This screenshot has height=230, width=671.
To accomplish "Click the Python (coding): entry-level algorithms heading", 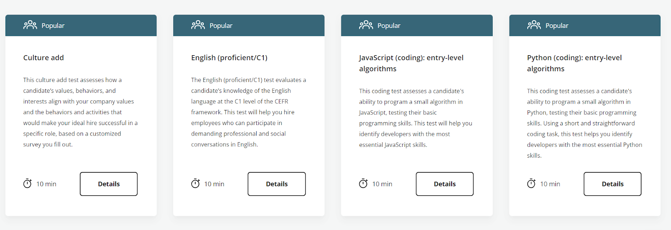I will tap(574, 63).
